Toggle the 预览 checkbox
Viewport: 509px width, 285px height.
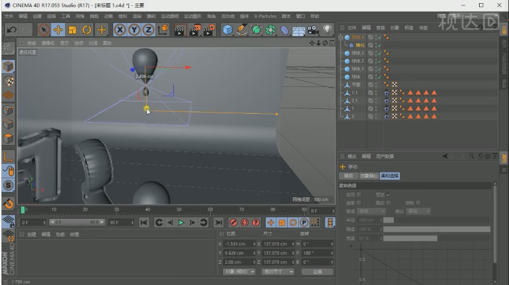point(388,194)
